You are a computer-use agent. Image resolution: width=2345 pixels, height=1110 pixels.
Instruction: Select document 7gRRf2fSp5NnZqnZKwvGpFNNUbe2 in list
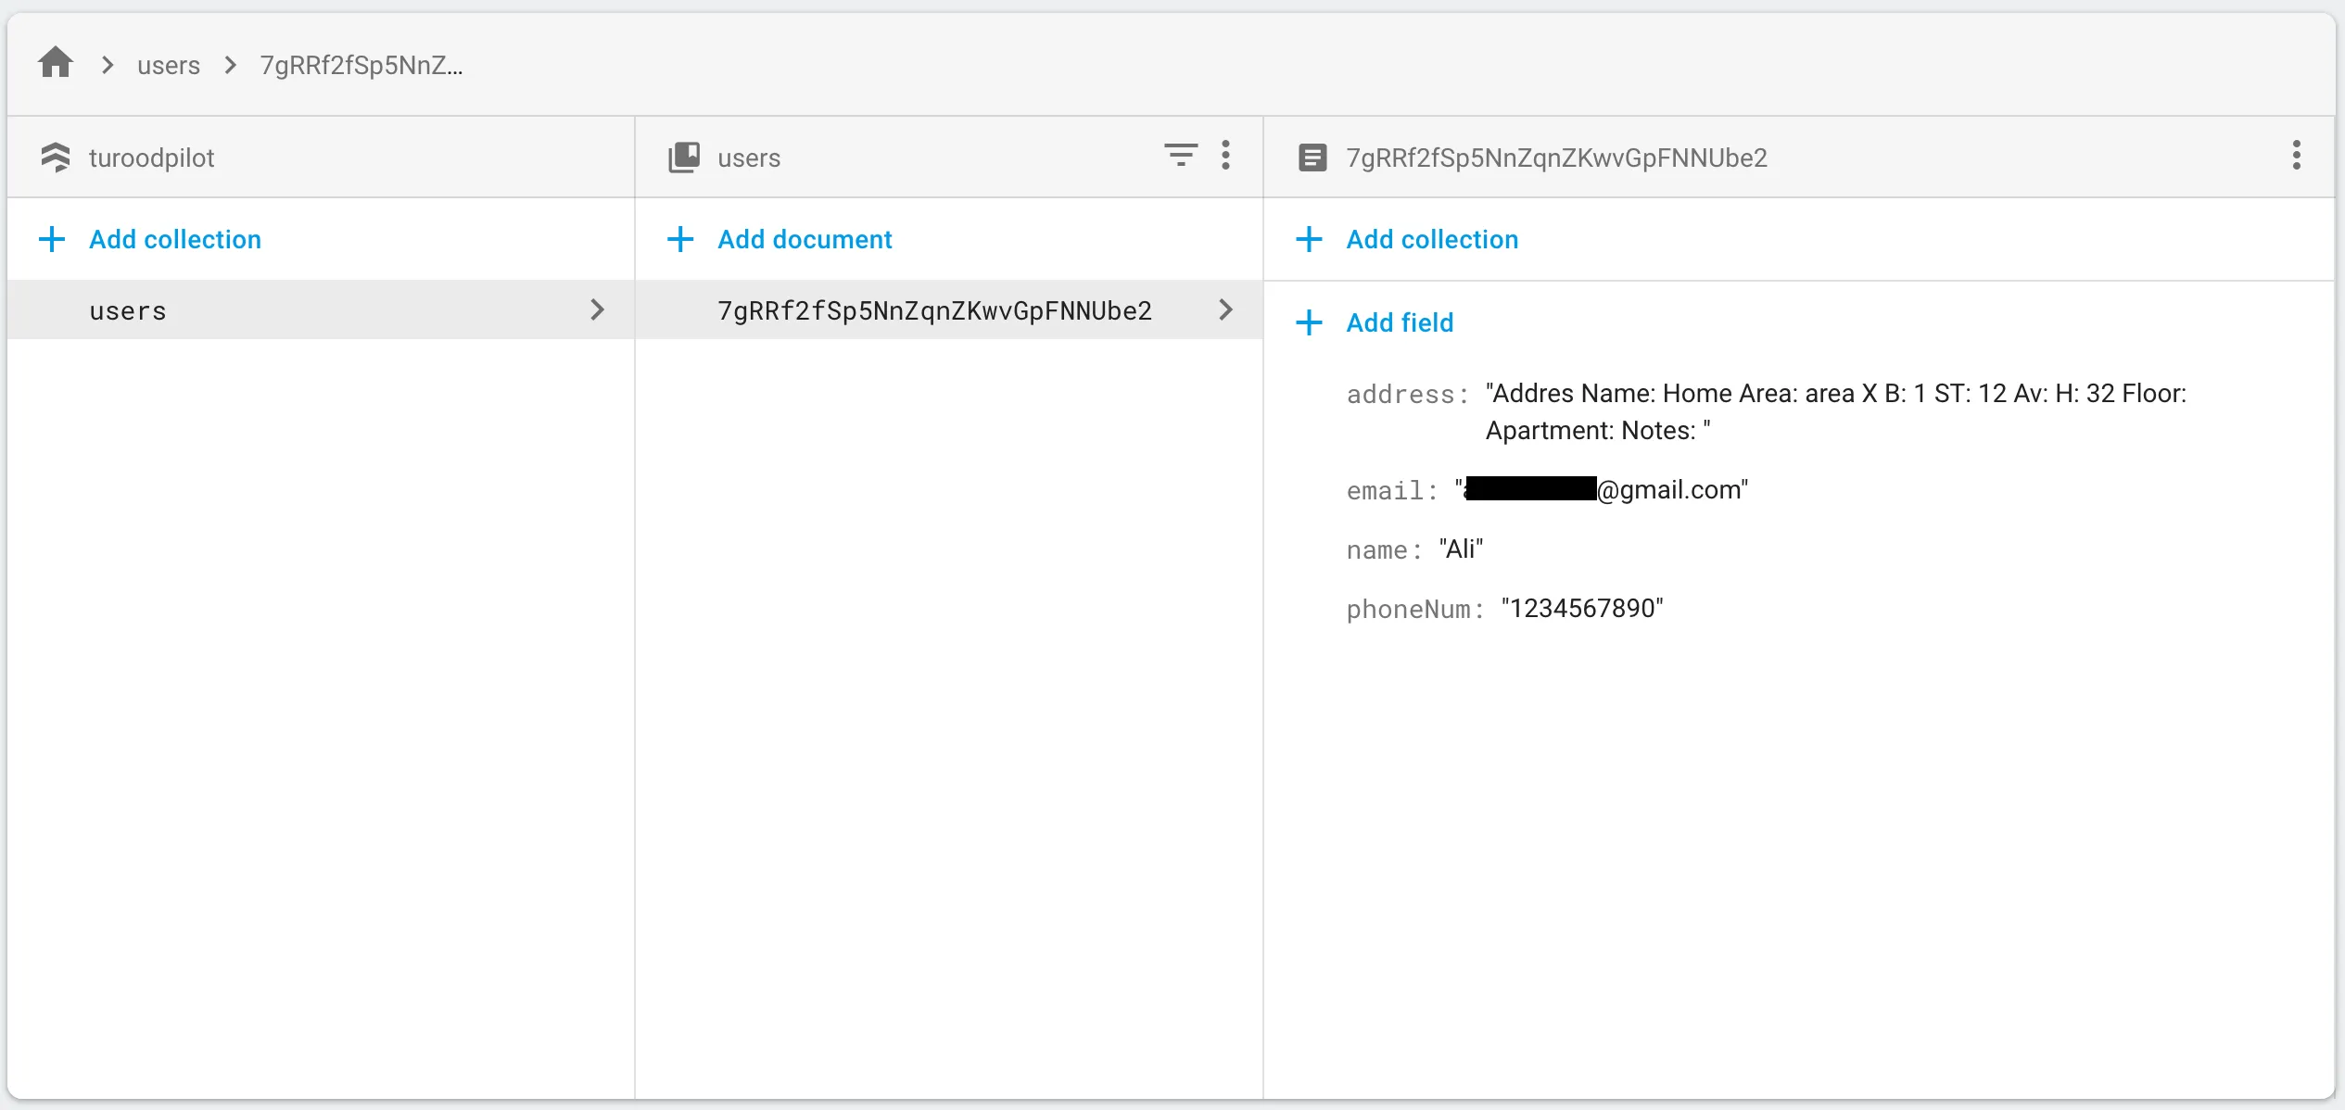933,310
